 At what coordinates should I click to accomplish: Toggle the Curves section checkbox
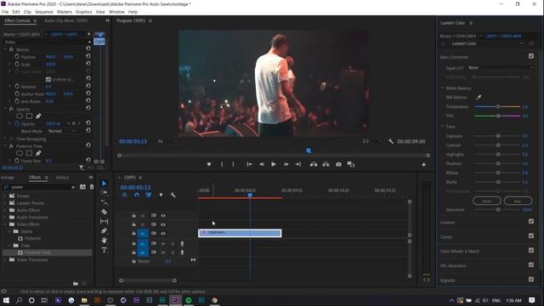coord(531,236)
